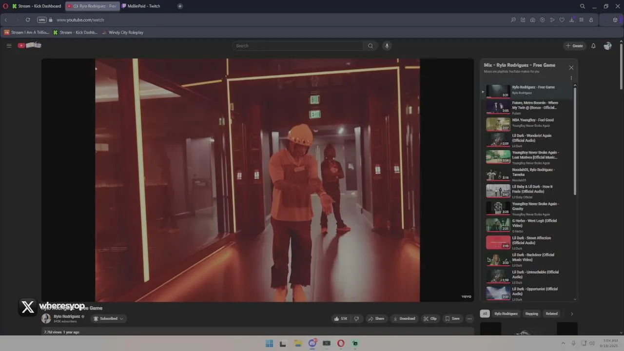Reload the current page
Image resolution: width=624 pixels, height=351 pixels.
[28, 20]
